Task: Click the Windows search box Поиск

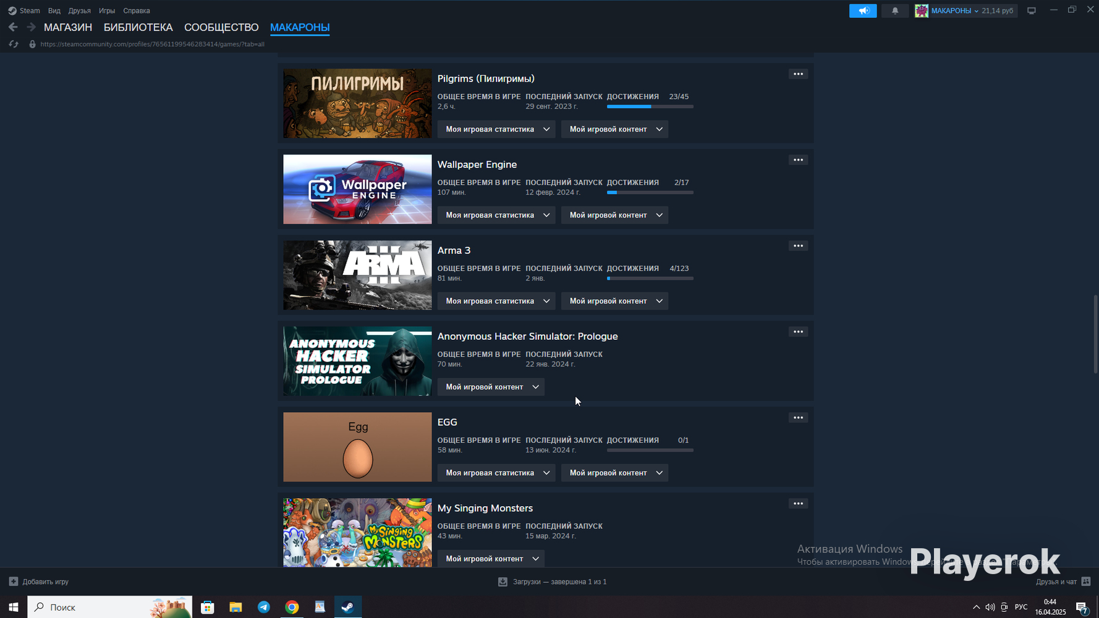Action: click(x=110, y=607)
